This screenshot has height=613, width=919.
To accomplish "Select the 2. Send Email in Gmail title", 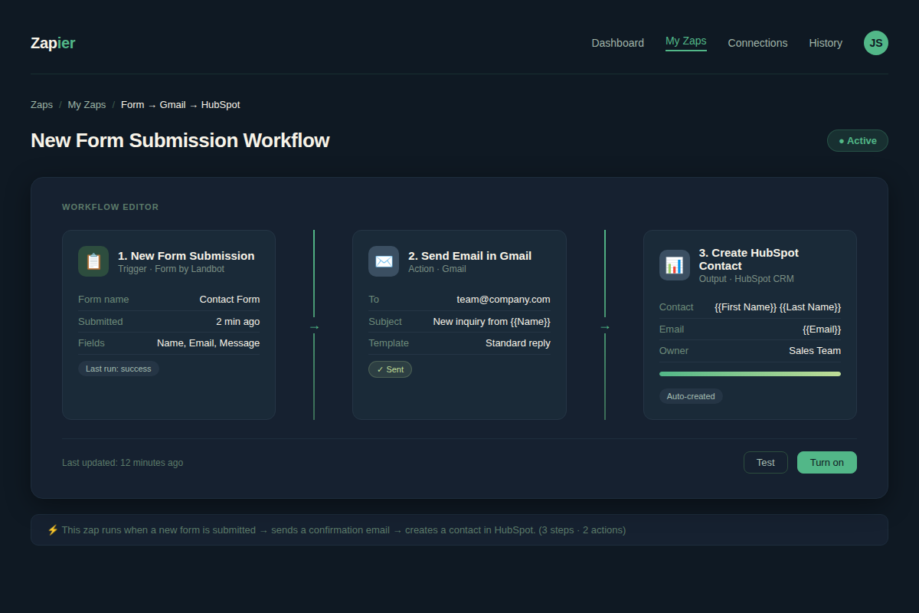I will coord(469,256).
